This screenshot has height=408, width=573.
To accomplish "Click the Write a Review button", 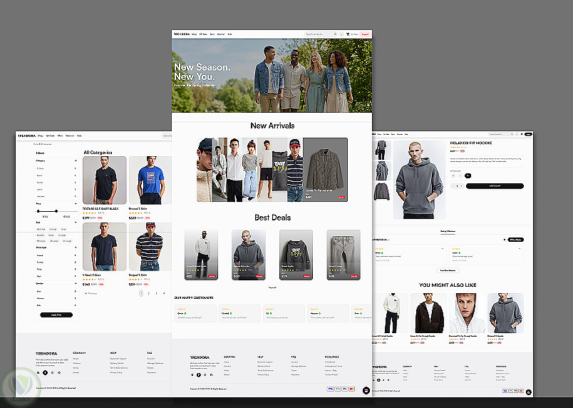I will [515, 240].
